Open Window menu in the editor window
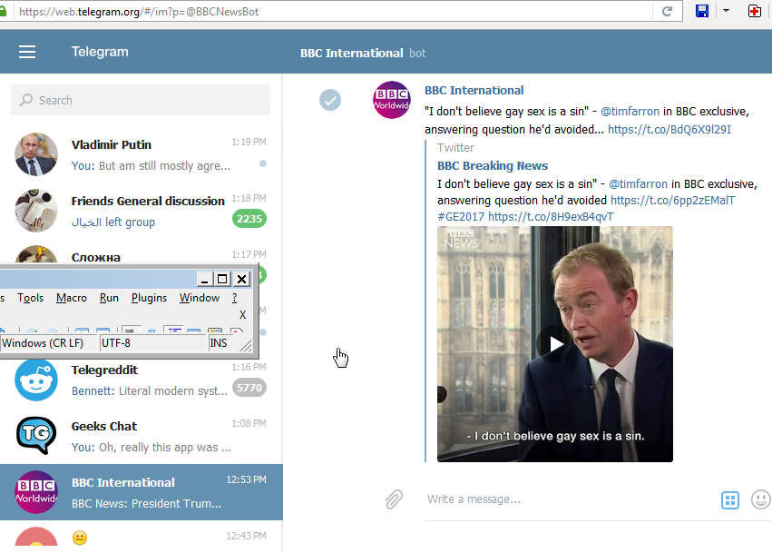Viewport: 772px width, 553px height. point(200,298)
